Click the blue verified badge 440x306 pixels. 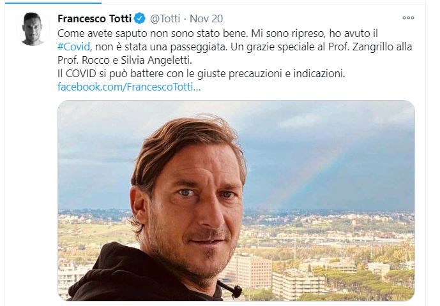[139, 18]
